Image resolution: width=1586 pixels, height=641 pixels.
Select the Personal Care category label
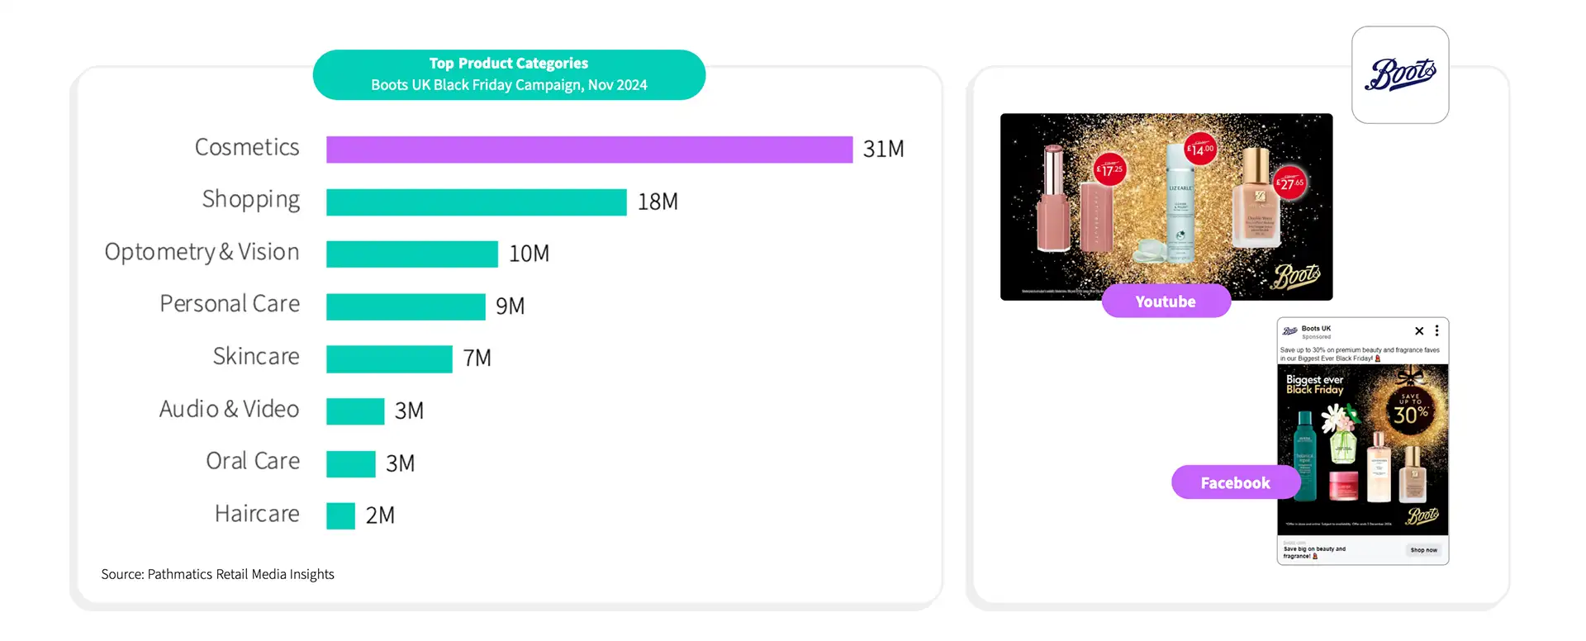pos(230,304)
